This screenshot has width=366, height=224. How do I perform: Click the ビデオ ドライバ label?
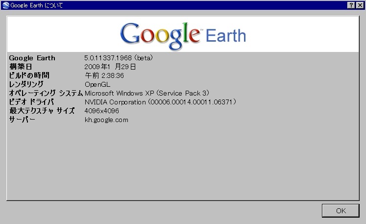click(31, 102)
